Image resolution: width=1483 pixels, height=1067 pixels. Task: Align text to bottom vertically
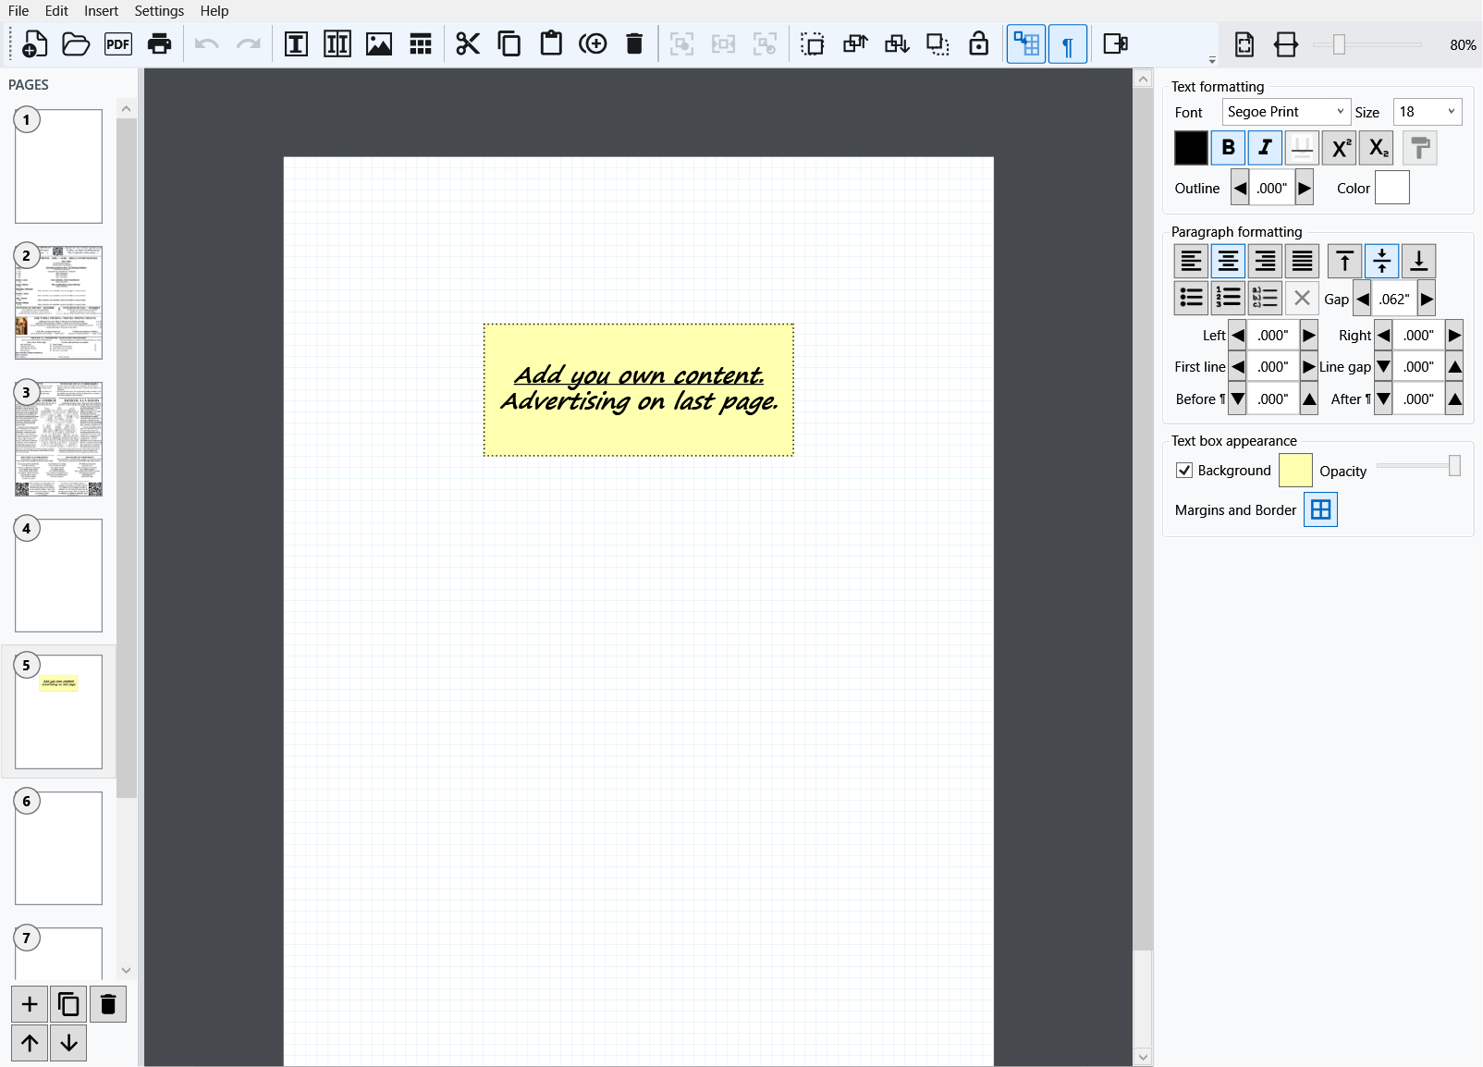(1419, 262)
